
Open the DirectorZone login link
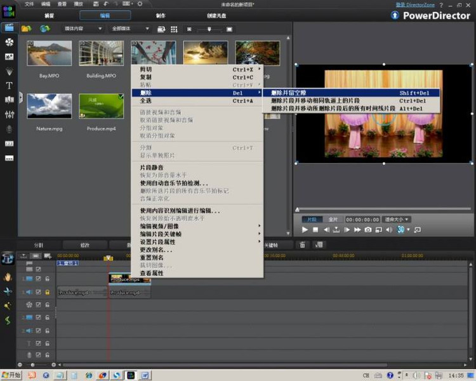pyautogui.click(x=415, y=4)
